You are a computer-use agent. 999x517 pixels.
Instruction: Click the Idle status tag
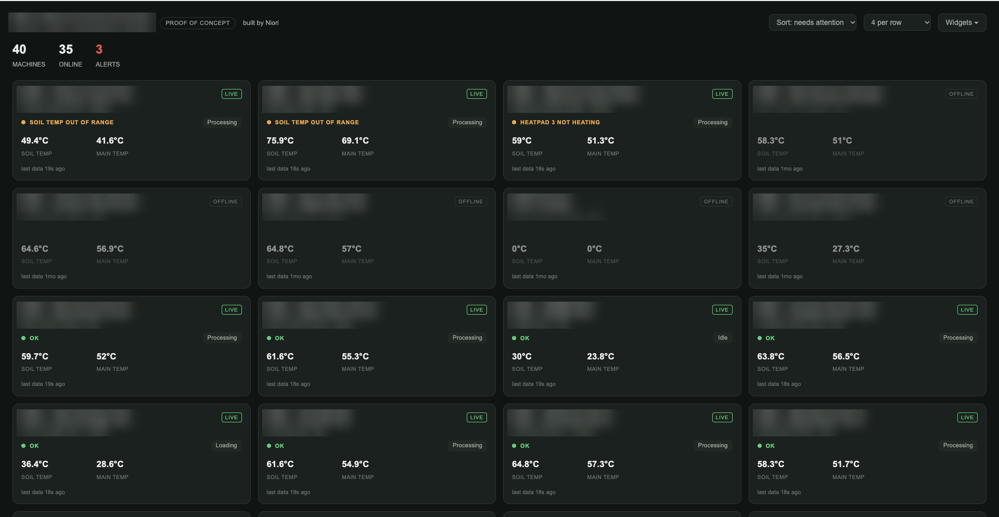tap(723, 338)
